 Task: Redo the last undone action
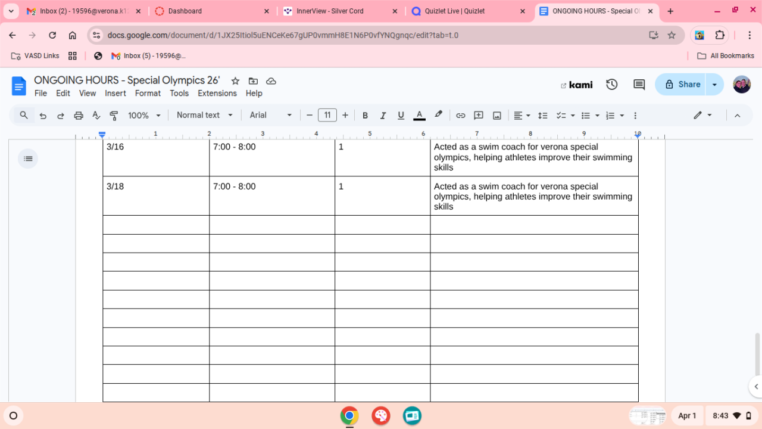(61, 116)
